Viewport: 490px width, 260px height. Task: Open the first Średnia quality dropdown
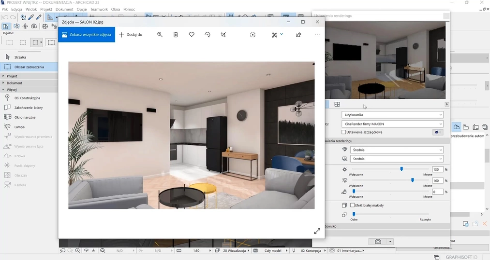[397, 150]
